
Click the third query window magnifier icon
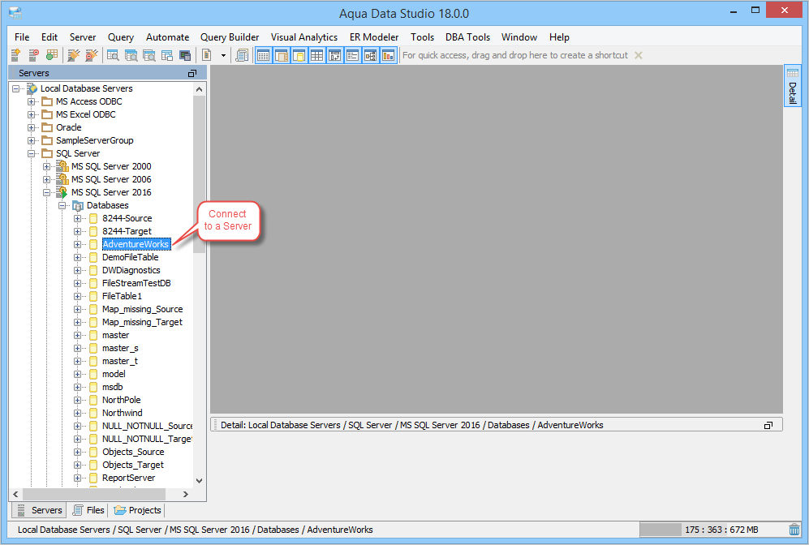click(x=149, y=55)
